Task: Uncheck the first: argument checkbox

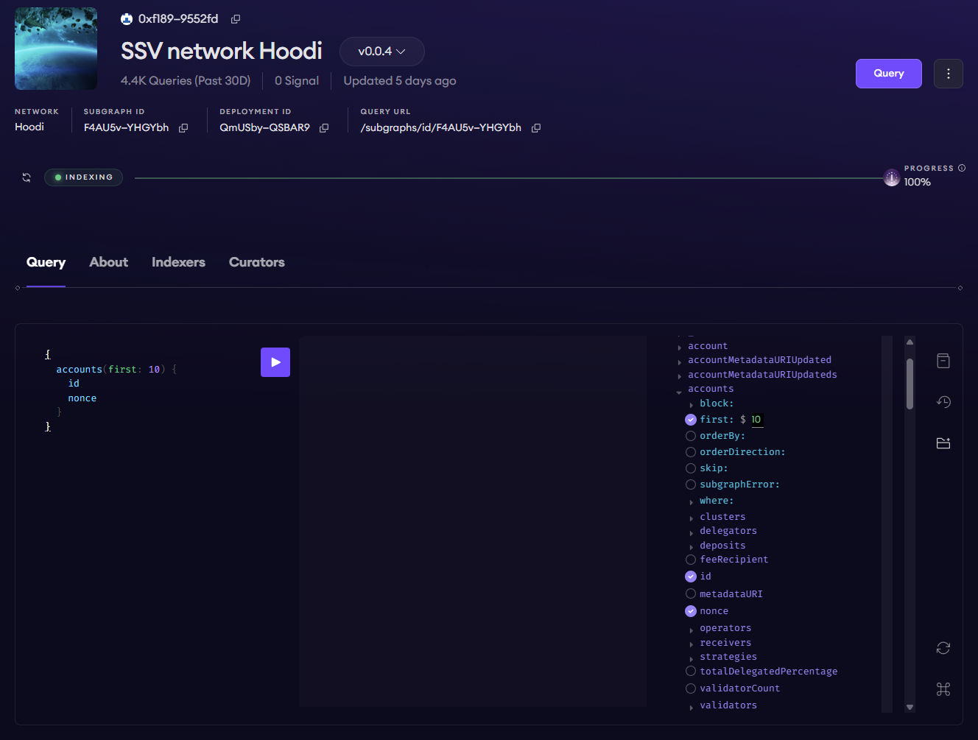Action: pos(691,420)
